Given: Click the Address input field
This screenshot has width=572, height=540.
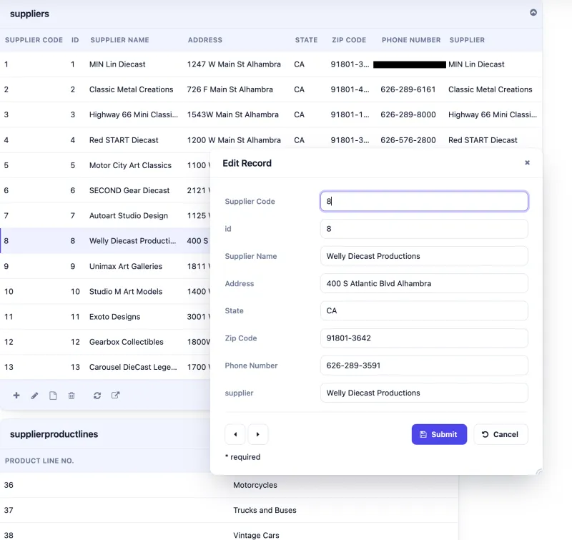Looking at the screenshot, I should (424, 283).
